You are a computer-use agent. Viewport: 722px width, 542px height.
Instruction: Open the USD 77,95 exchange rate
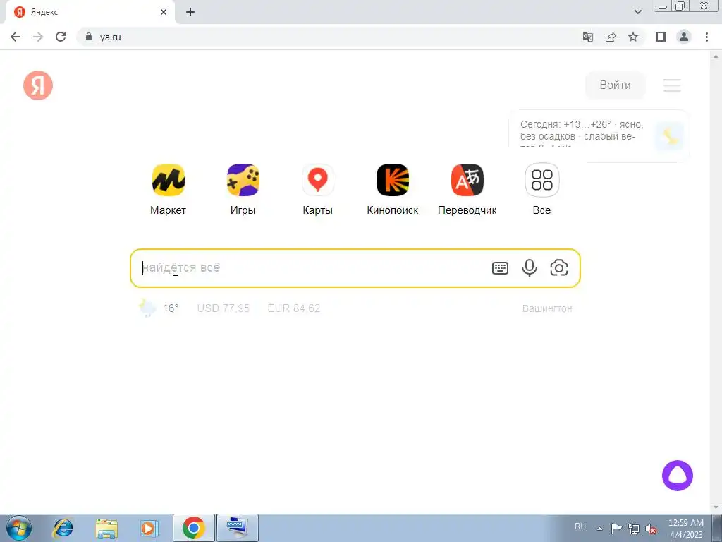pyautogui.click(x=224, y=308)
